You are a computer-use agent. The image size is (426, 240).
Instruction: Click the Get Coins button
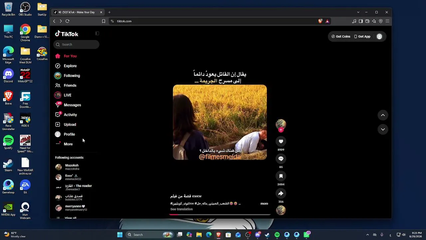tap(341, 37)
